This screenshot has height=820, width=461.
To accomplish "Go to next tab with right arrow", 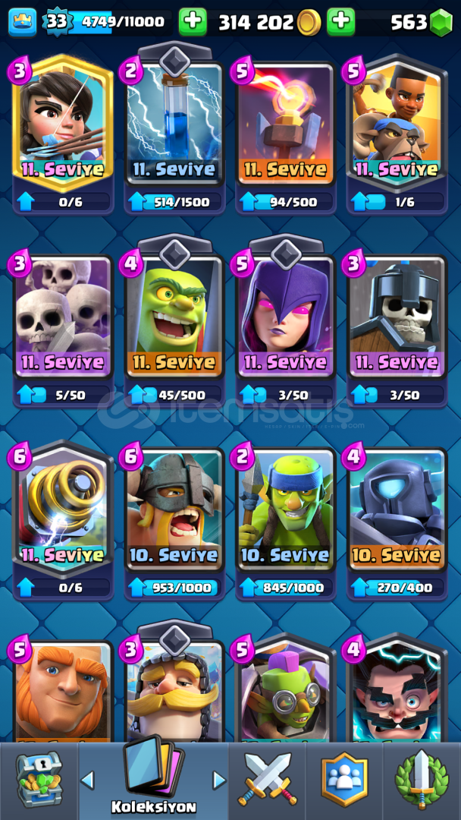I will tap(219, 781).
